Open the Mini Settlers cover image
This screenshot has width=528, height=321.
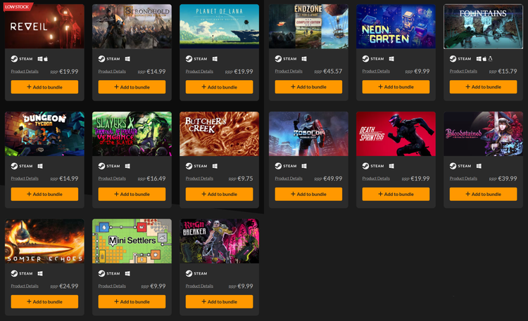[x=132, y=241]
